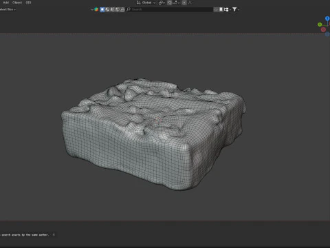Viewport: 330px width, 248px height.
Task: Open the Select Box tool dropdown
Action: tap(8, 10)
